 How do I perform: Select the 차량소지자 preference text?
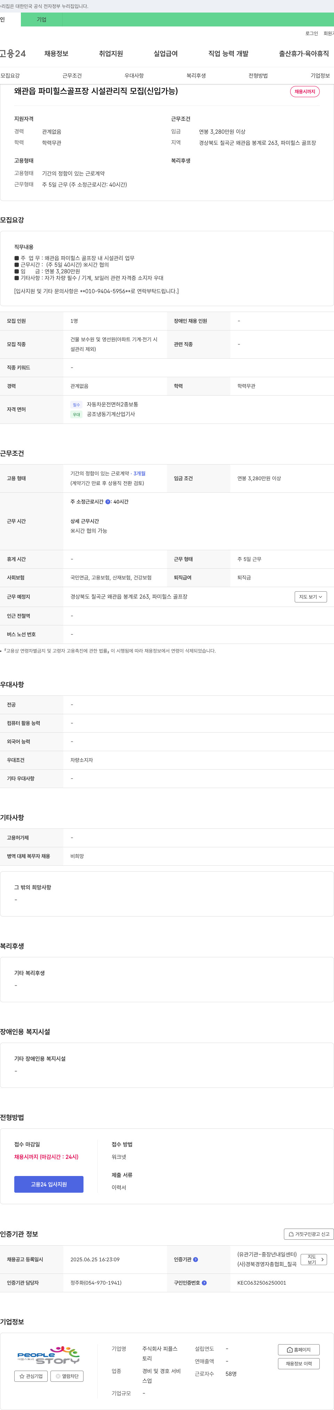click(x=81, y=760)
